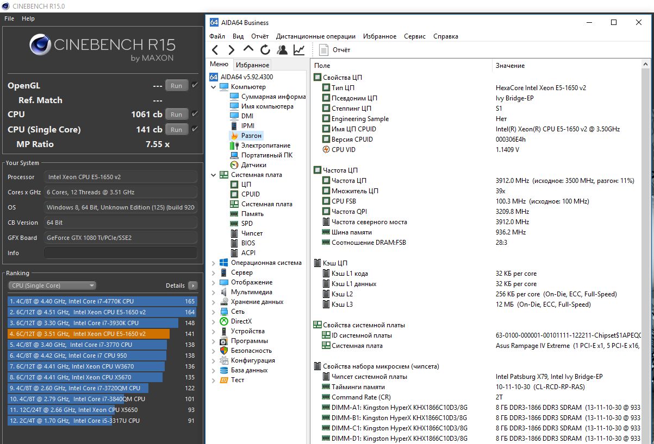Click the Поле column header
The image size is (654, 444).
[x=401, y=66]
